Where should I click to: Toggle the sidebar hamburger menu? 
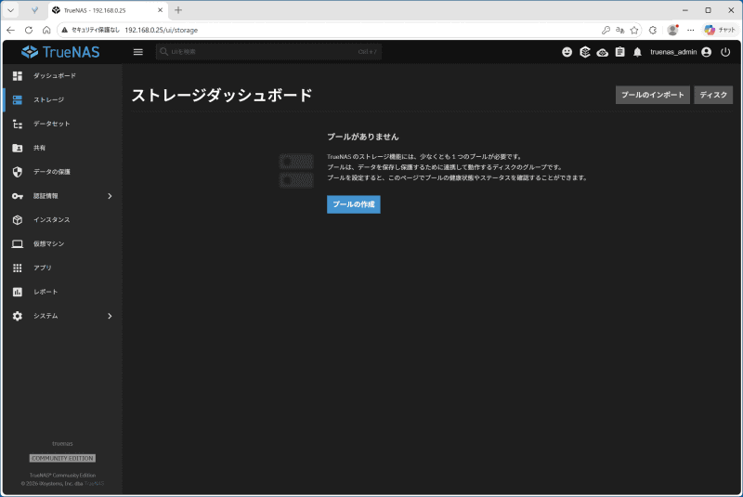coord(137,52)
